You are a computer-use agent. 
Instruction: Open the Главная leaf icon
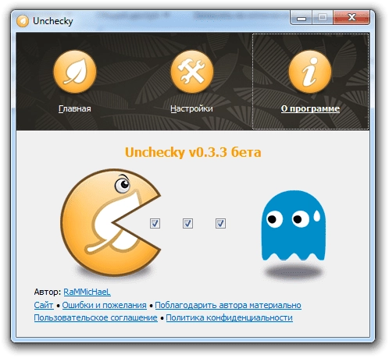tap(75, 72)
